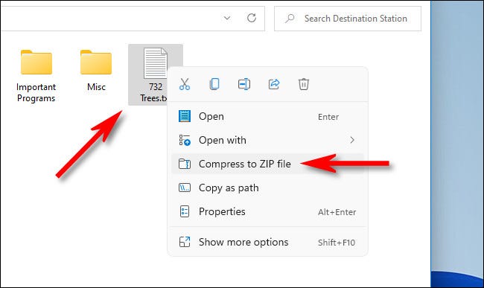Select the Important Programs folder
The width and height of the screenshot is (484, 288).
[36, 76]
